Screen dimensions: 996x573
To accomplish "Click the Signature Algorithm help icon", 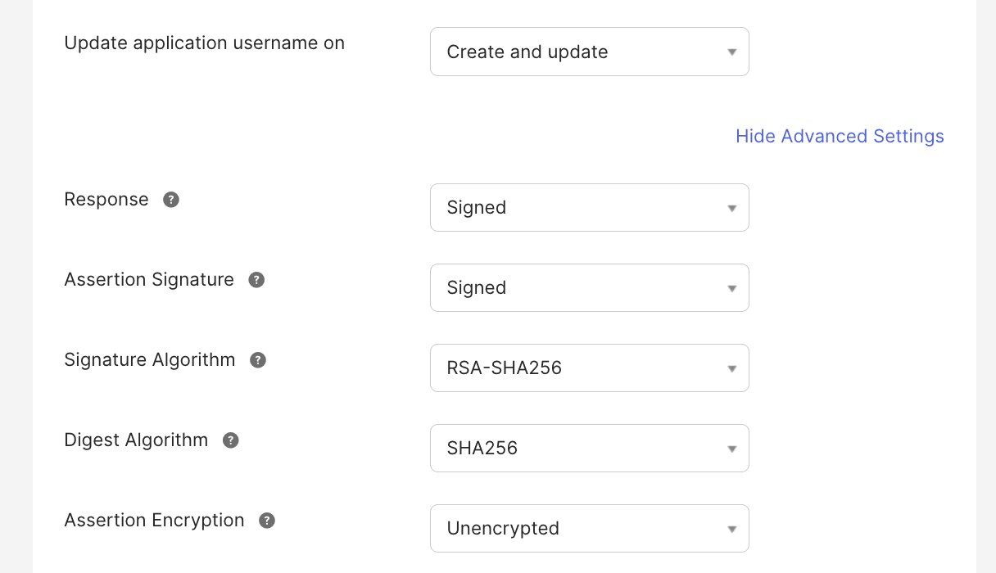I will tap(257, 359).
